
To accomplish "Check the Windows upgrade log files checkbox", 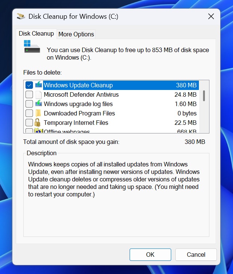I will [x=29, y=104].
